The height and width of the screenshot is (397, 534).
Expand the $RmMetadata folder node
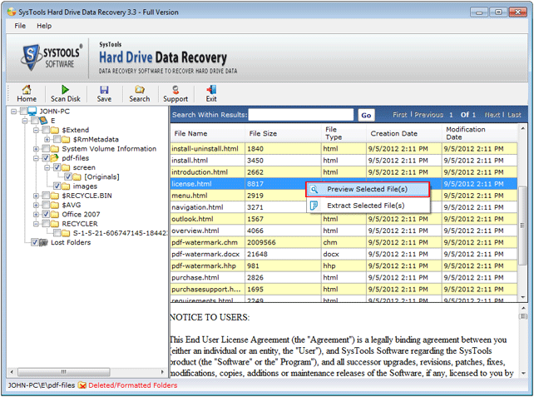pyautogui.click(x=47, y=139)
